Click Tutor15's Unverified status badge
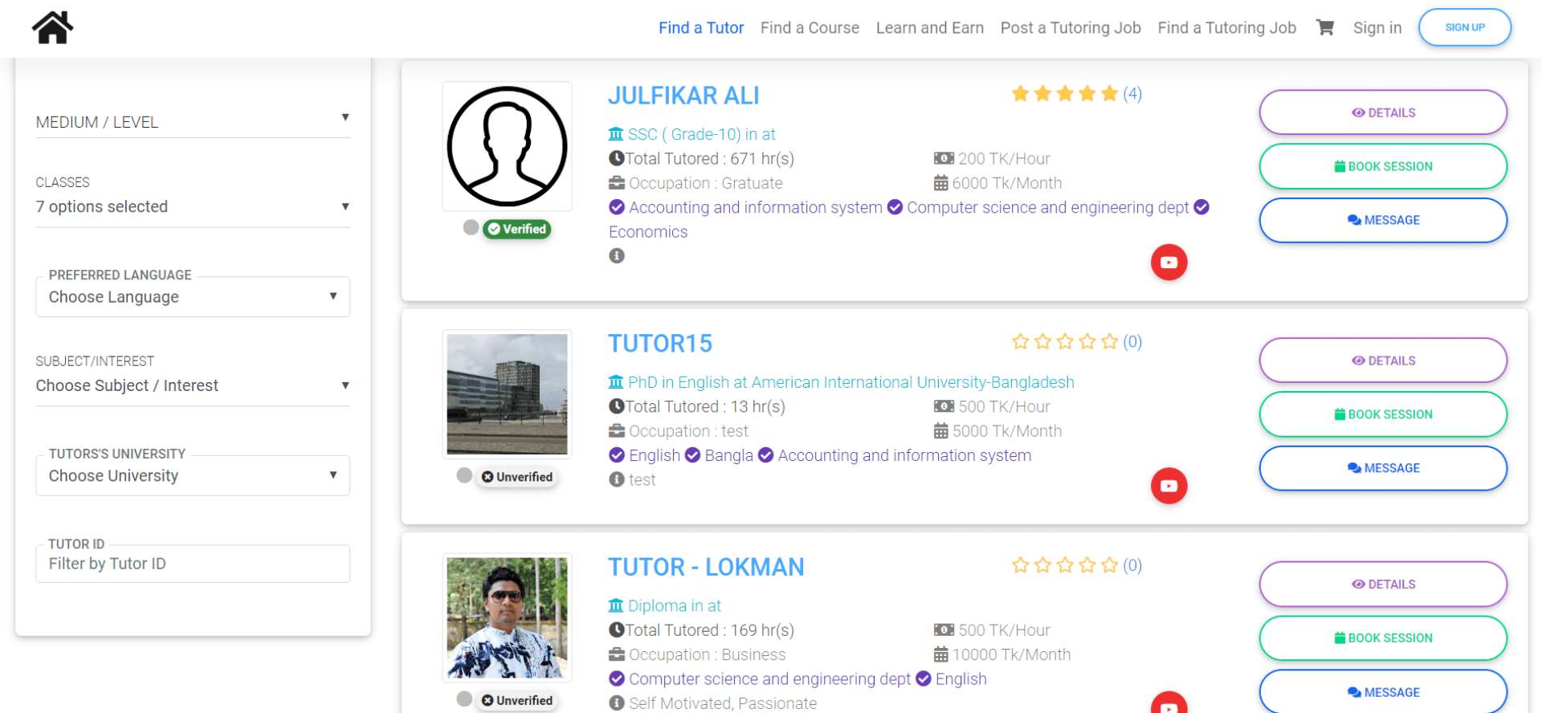This screenshot has height=713, width=1542. pyautogui.click(x=517, y=477)
